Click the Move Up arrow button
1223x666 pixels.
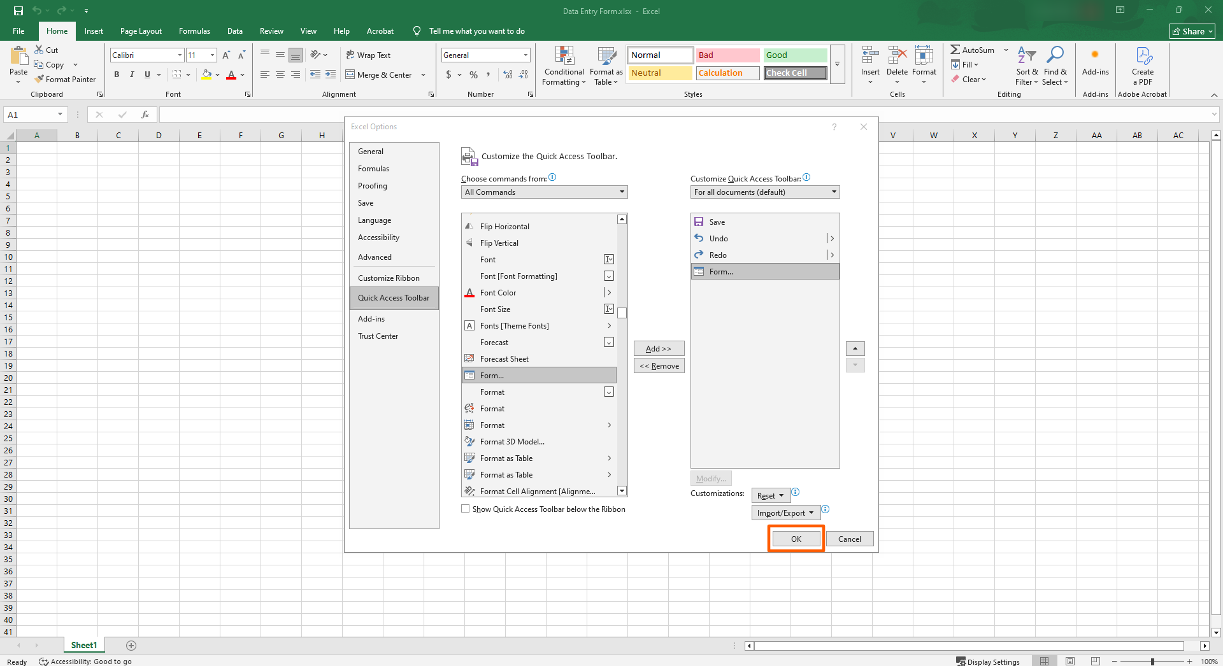point(855,348)
